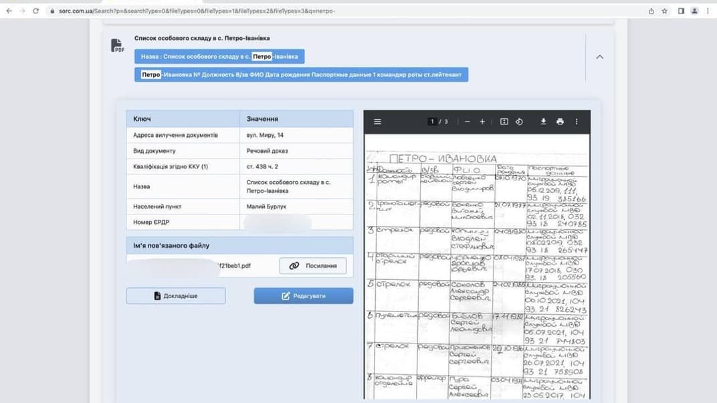The height and width of the screenshot is (403, 717).
Task: Click the Редагувати edit button
Action: click(303, 295)
